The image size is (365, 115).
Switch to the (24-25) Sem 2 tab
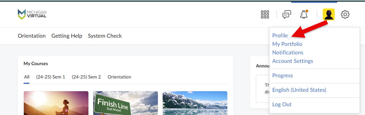86,77
